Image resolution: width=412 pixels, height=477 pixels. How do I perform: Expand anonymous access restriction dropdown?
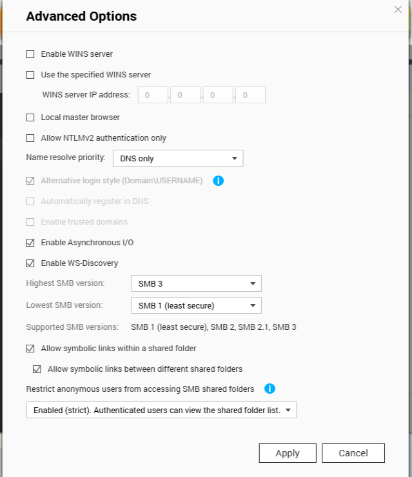(x=161, y=410)
